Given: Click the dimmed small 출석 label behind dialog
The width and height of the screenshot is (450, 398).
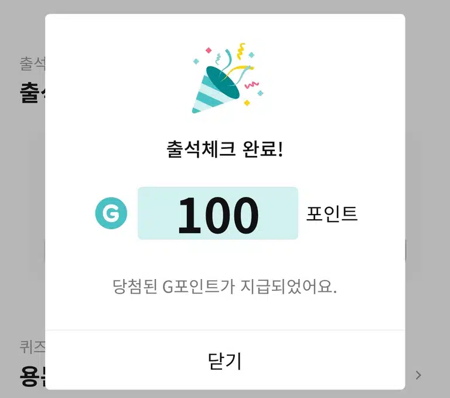Looking at the screenshot, I should [32, 63].
